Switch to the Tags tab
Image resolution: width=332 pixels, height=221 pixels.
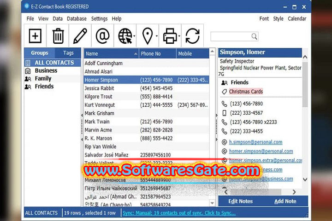[68, 53]
